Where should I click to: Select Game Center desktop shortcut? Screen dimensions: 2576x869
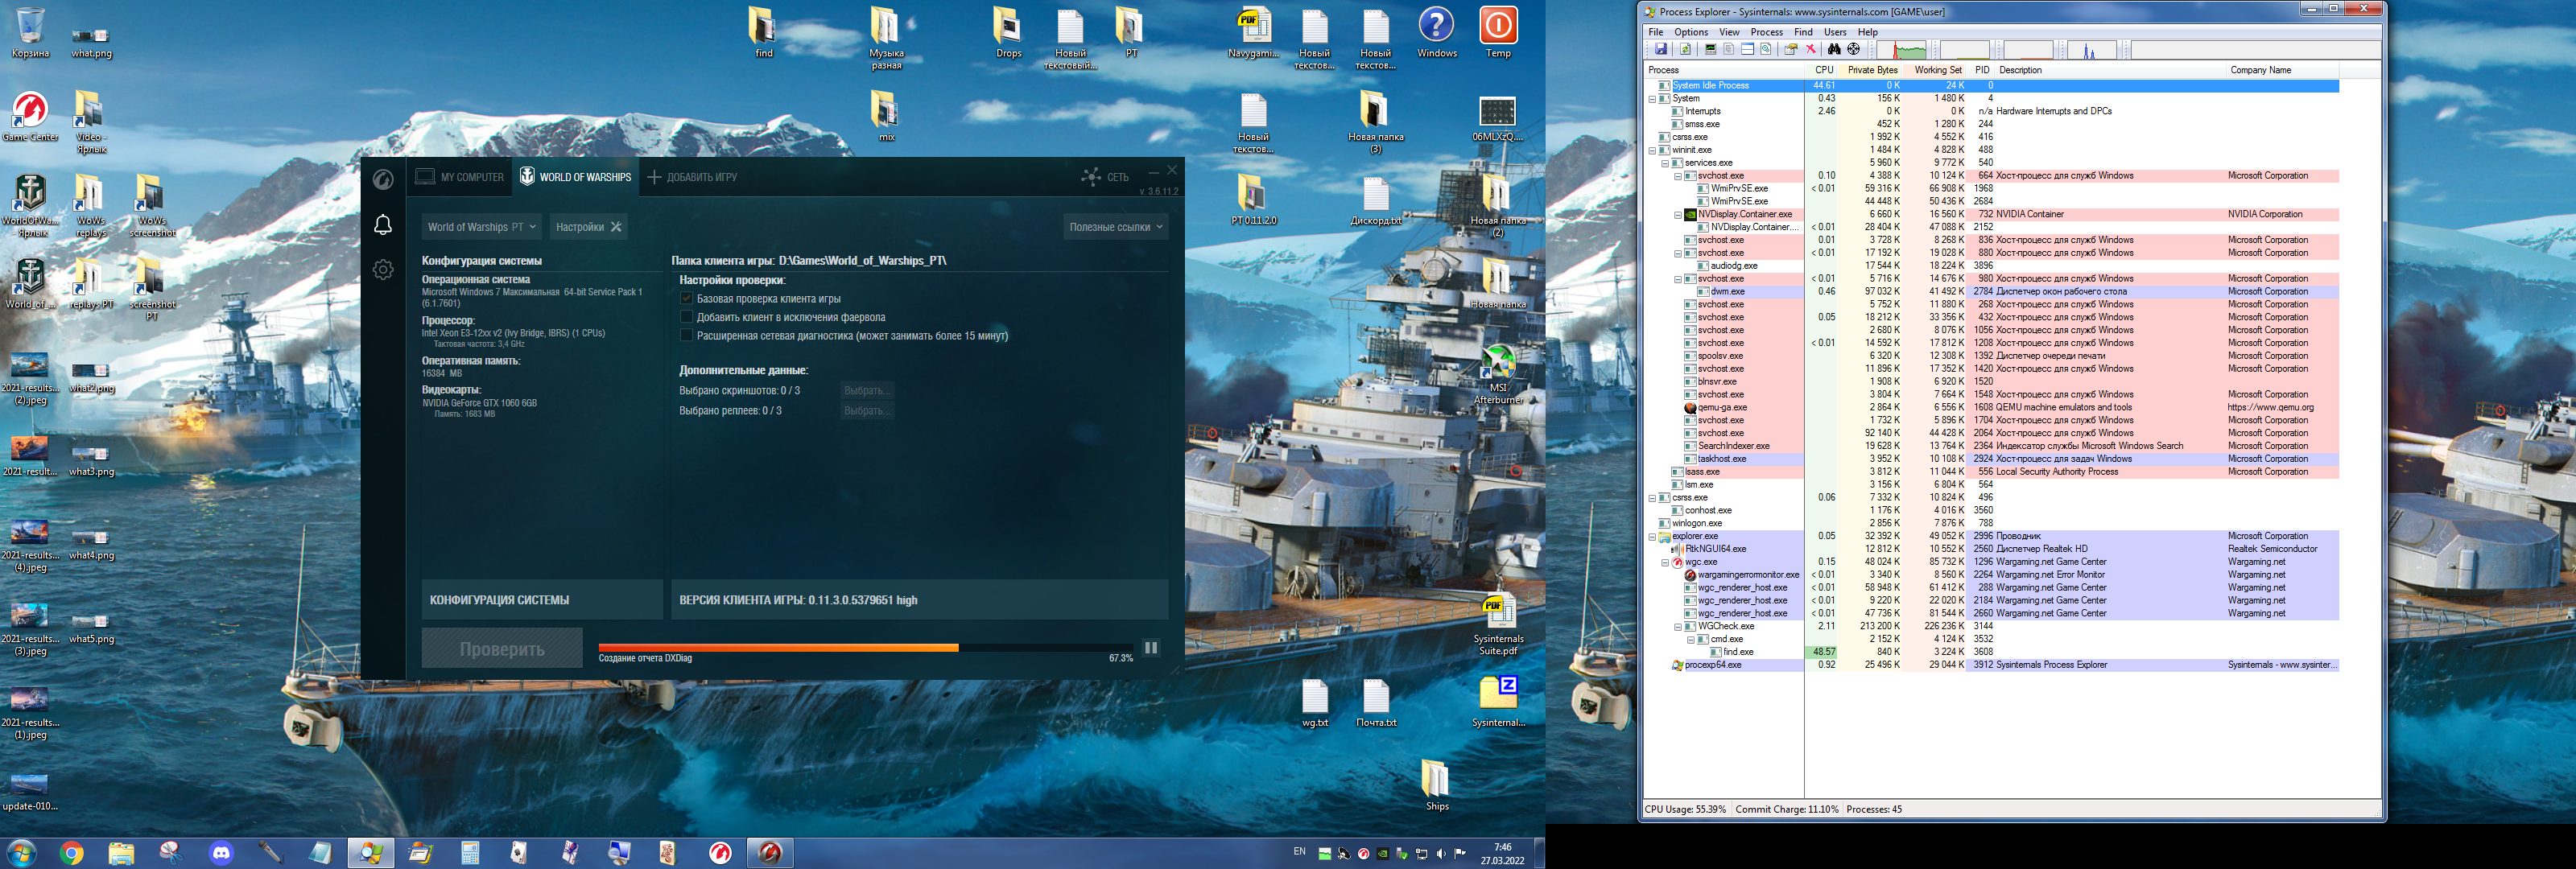tap(30, 117)
